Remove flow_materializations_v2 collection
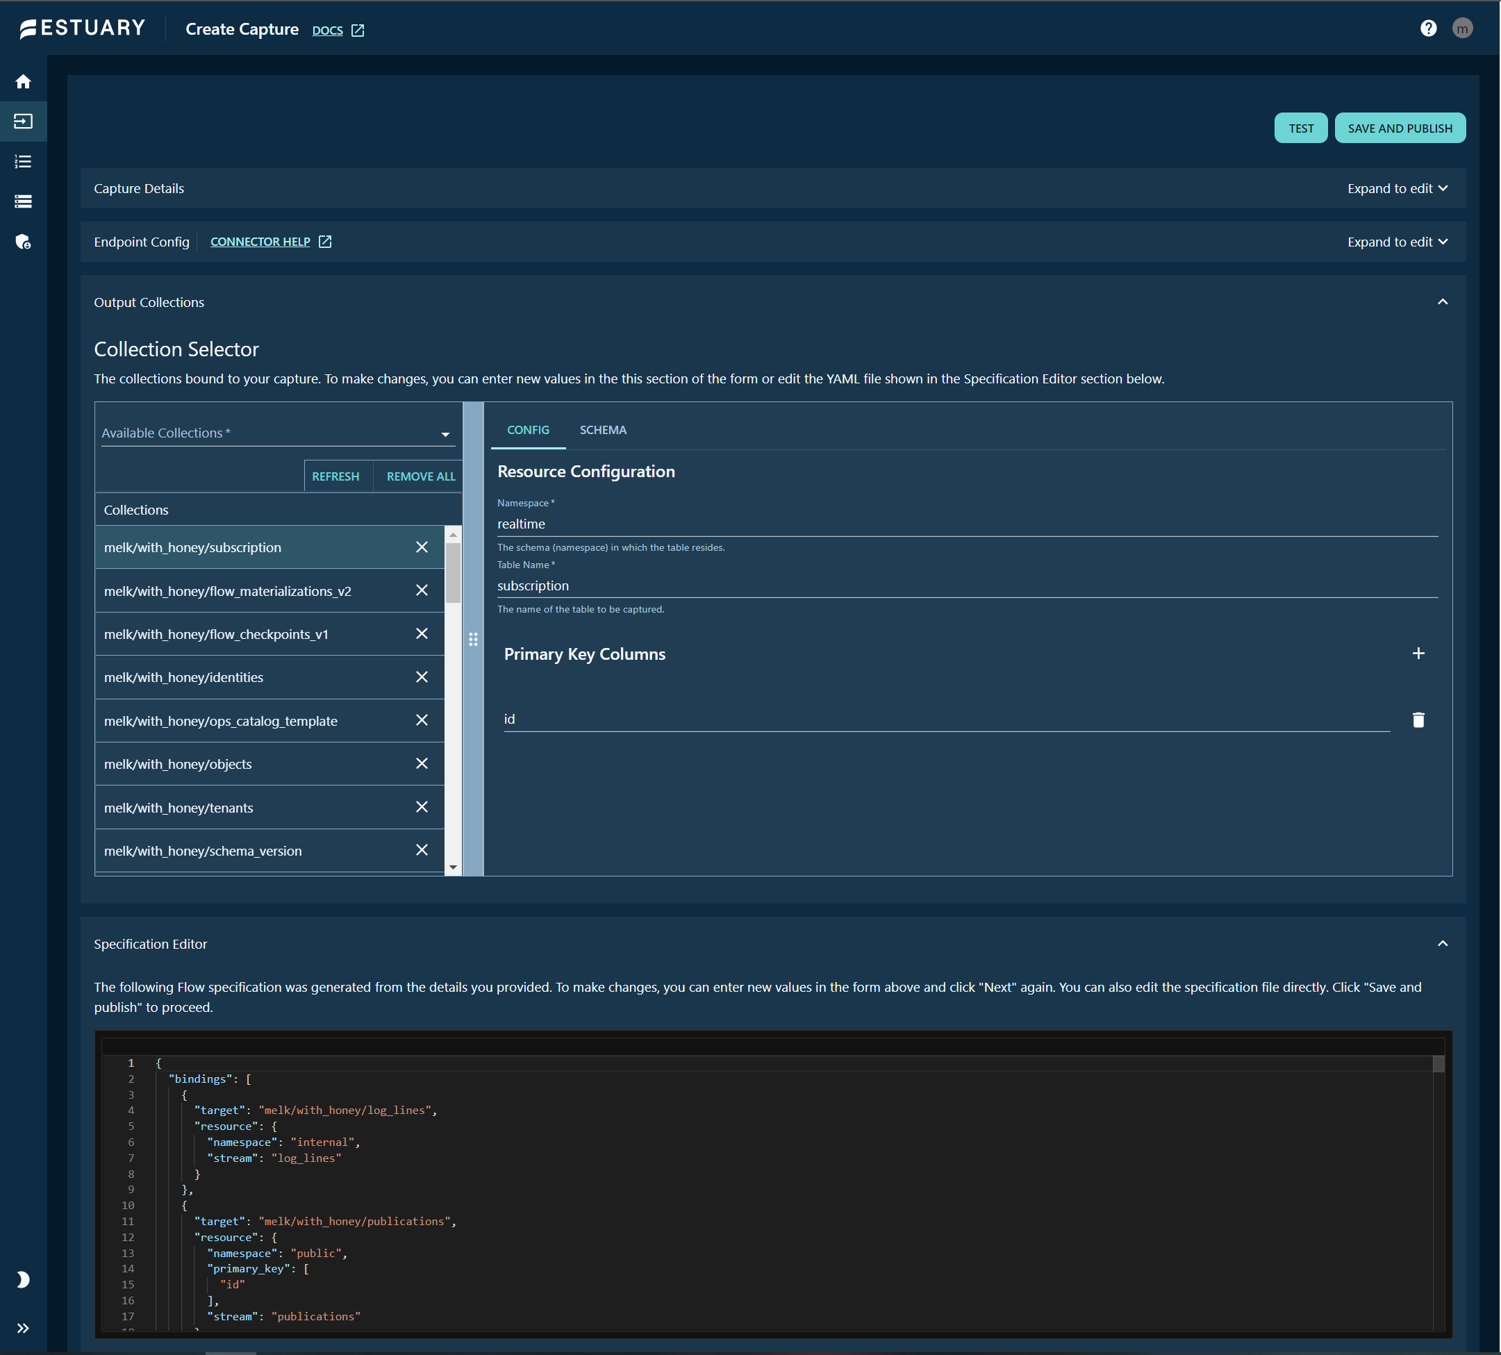The width and height of the screenshot is (1501, 1355). [x=422, y=590]
